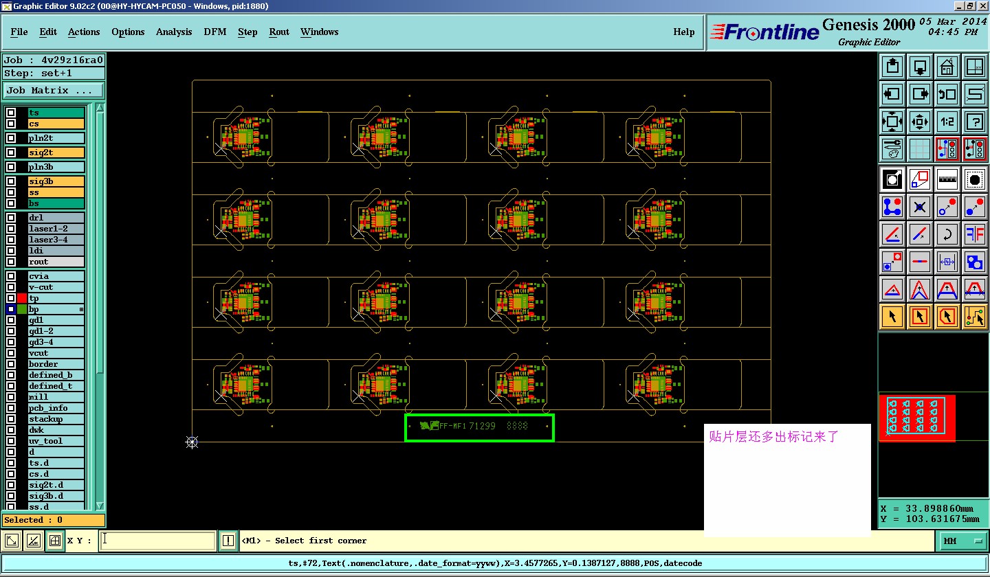Click the 1:2 zoom scale icon
Viewport: 990px width, 577px height.
pos(947,122)
